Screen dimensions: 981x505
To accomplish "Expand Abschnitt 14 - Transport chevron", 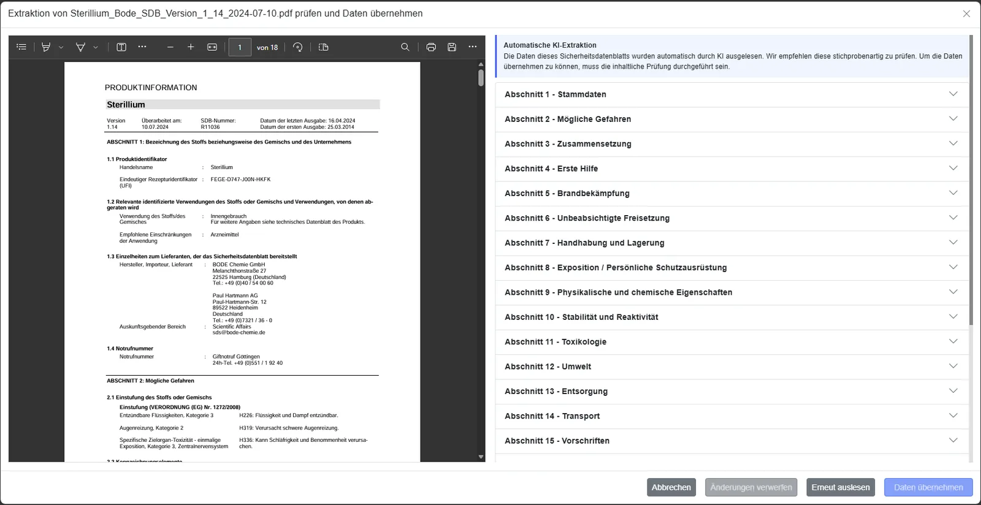I will point(953,416).
